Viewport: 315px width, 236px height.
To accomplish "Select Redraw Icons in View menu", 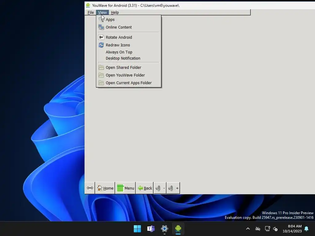I will 129,45.
